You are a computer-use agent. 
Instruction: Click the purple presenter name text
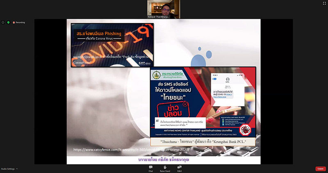(164, 158)
